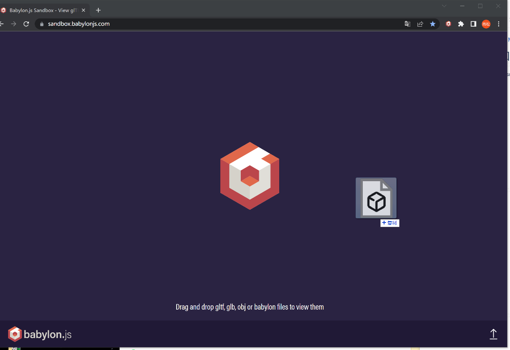
Task: Open the Babylon.js extension icon
Action: click(448, 24)
